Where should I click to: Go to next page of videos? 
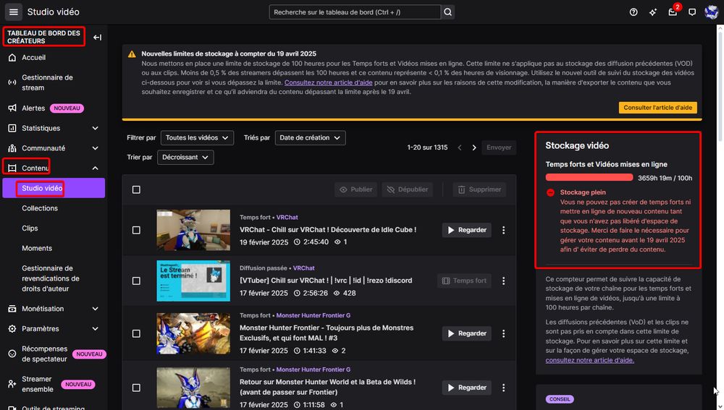474,148
